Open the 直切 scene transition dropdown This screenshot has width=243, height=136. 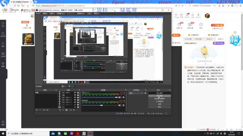click(x=136, y=93)
